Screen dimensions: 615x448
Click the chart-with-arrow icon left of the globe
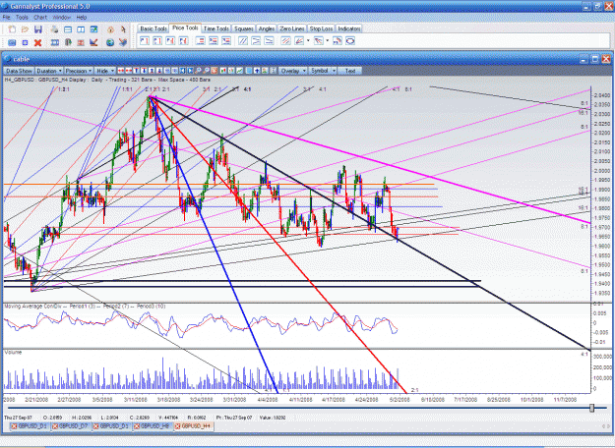(93, 42)
